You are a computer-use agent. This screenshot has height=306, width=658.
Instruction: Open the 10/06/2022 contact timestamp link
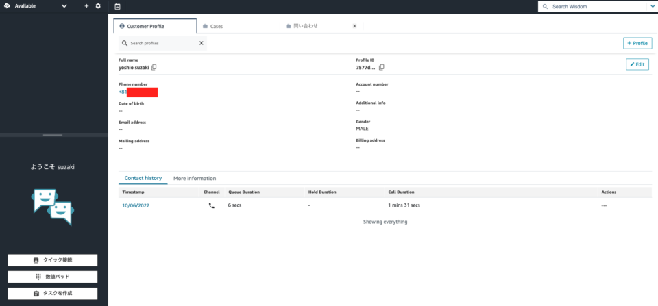click(136, 205)
